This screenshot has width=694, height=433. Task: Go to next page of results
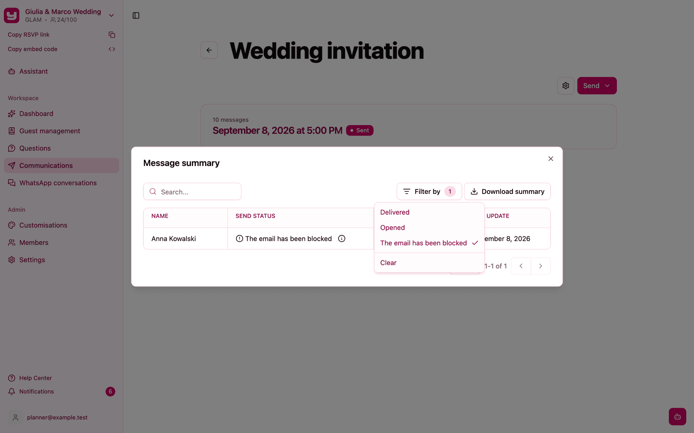[541, 266]
